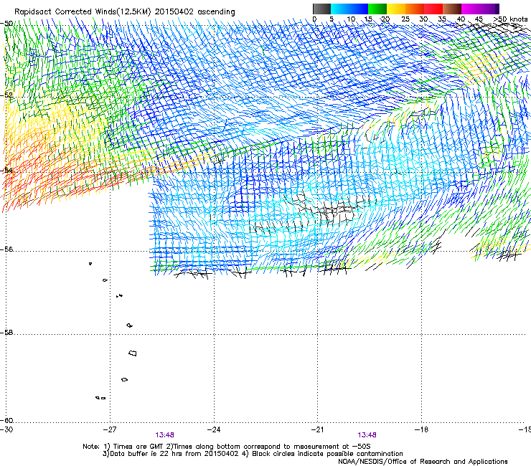Click the gray 0-5 knots legend swatch
The image size is (531, 466).
321,9
